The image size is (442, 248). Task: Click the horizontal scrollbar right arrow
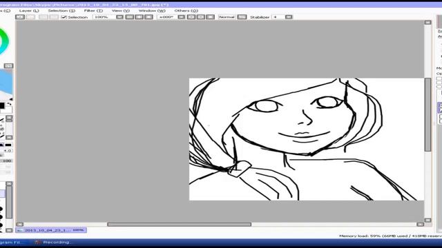pos(421,225)
